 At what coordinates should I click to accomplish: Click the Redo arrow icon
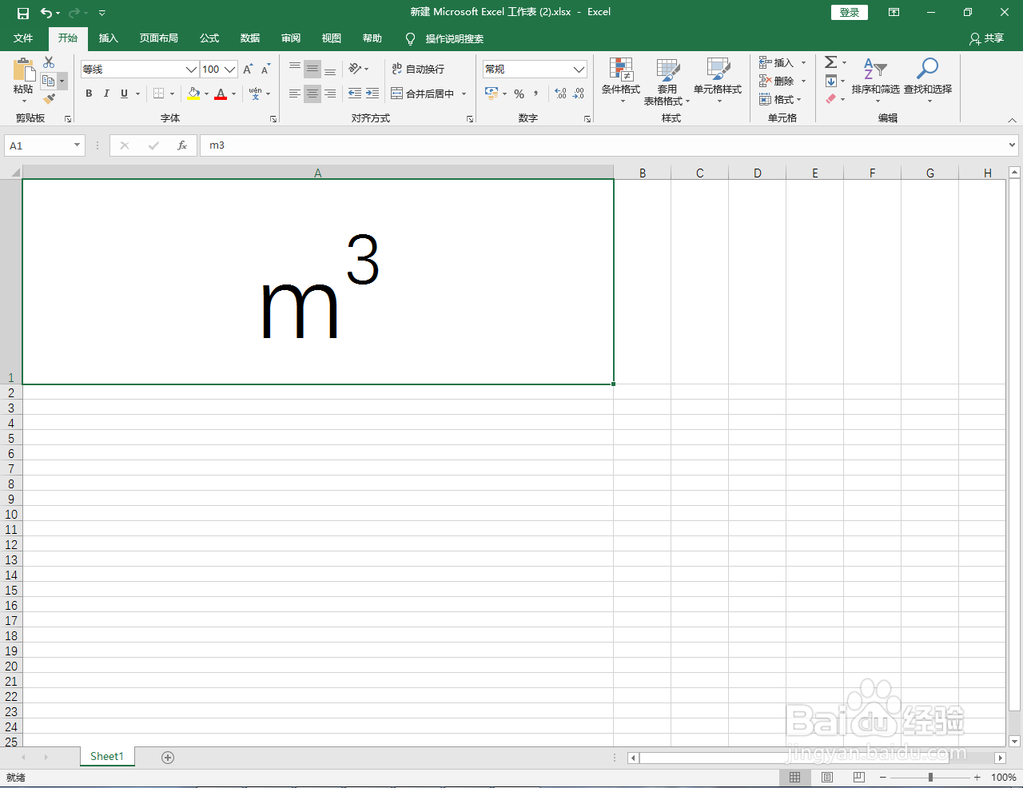click(x=74, y=13)
